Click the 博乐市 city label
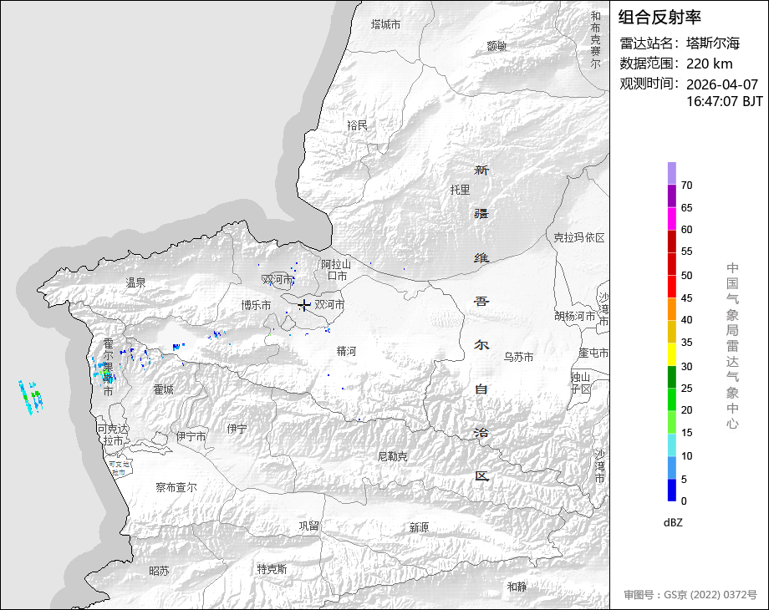This screenshot has width=769, height=610. click(x=256, y=305)
